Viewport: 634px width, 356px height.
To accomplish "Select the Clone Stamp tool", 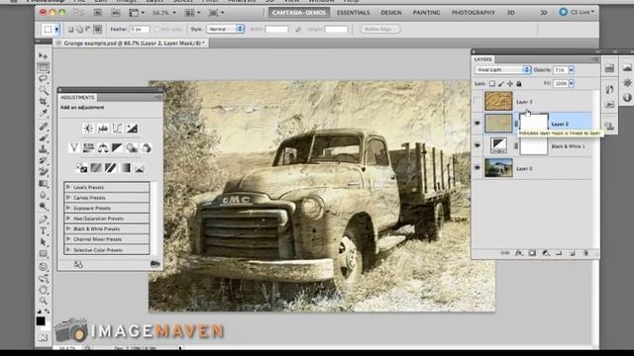I will tap(43, 149).
